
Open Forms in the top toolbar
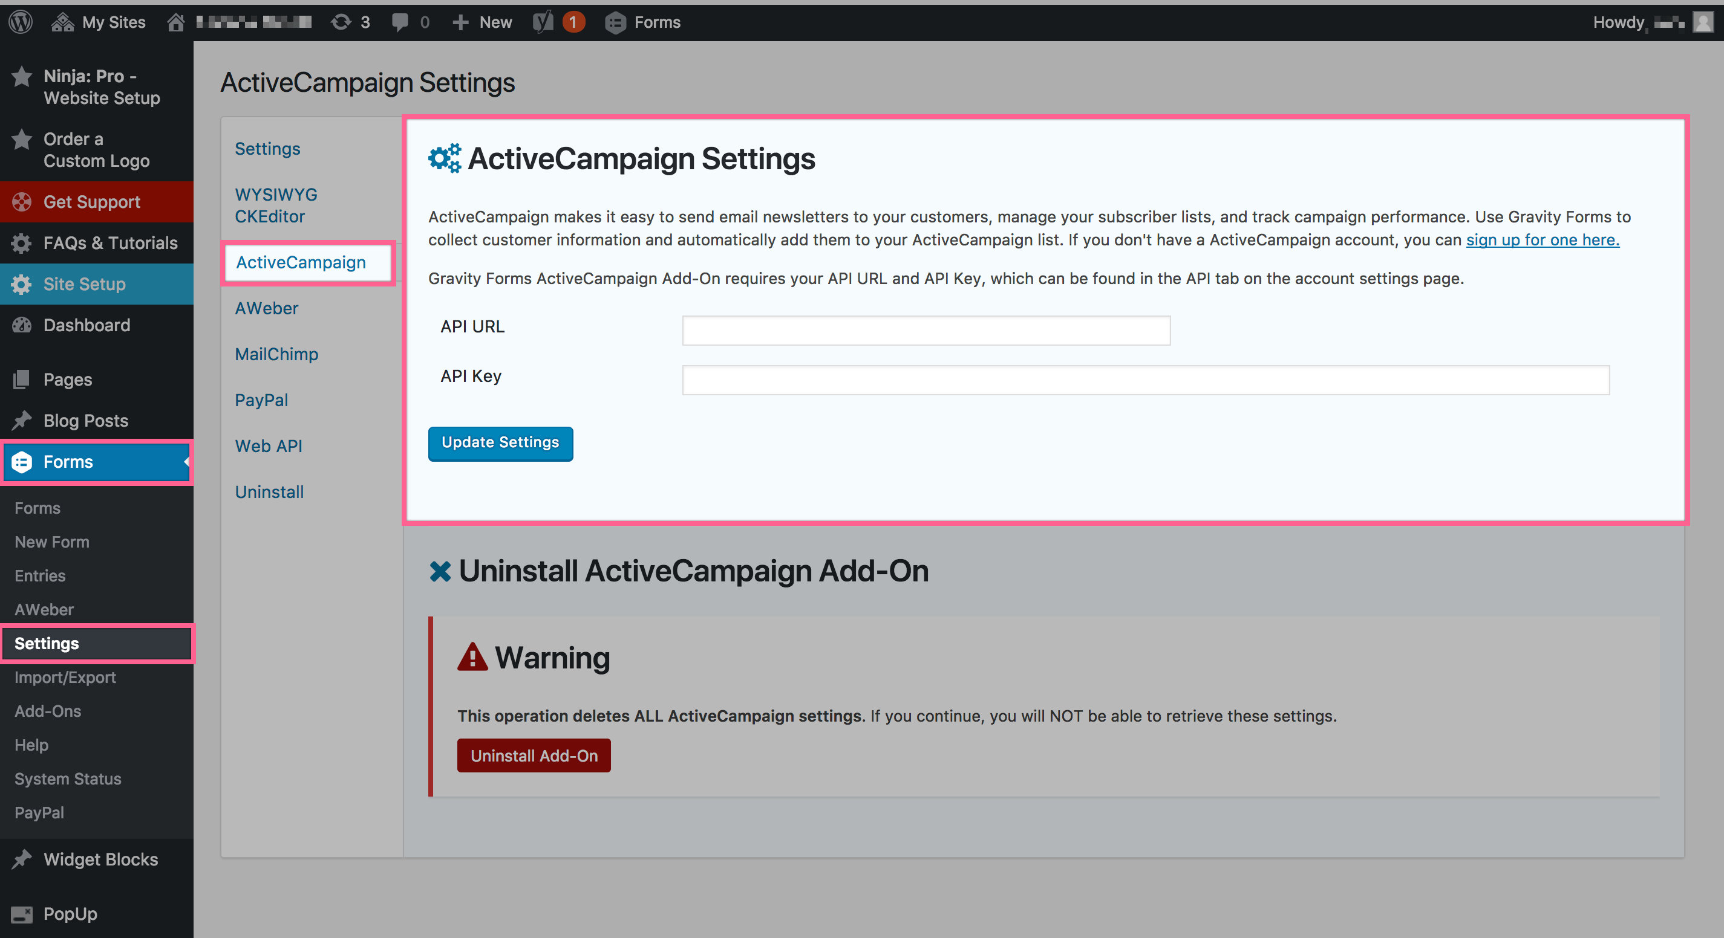(x=642, y=22)
